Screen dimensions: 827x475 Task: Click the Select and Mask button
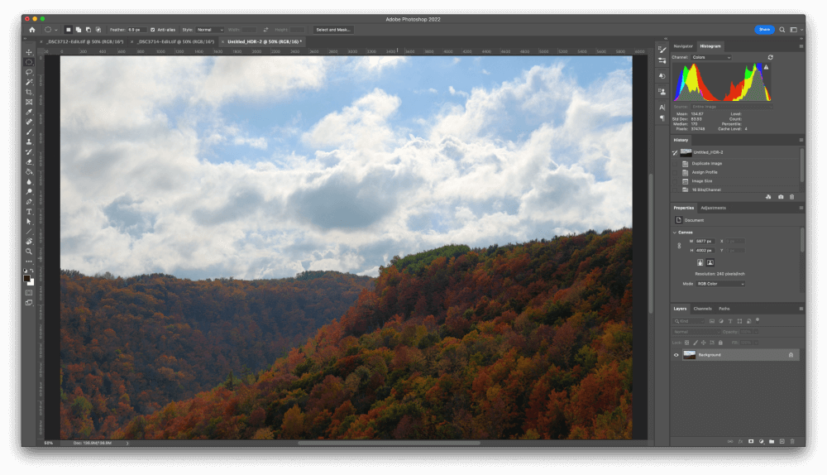coord(333,30)
